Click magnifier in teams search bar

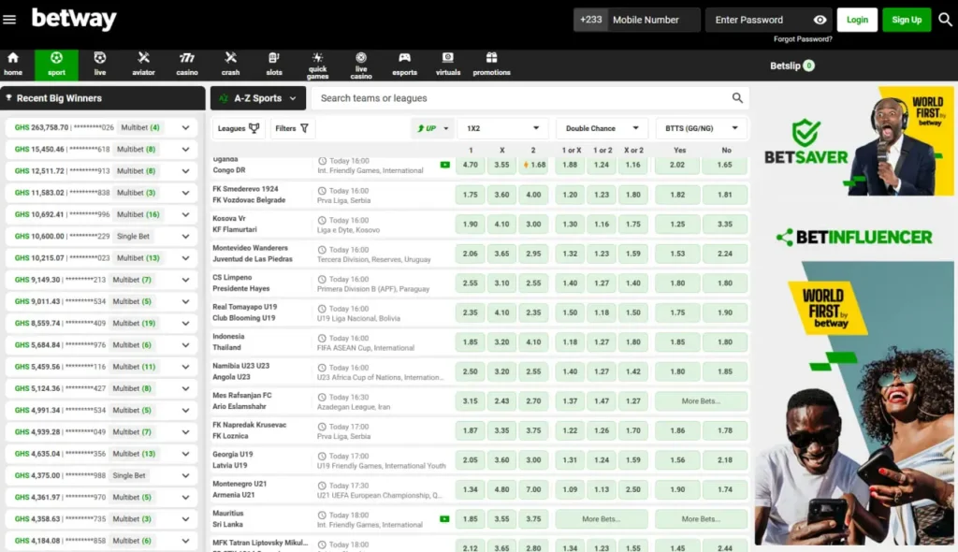737,98
